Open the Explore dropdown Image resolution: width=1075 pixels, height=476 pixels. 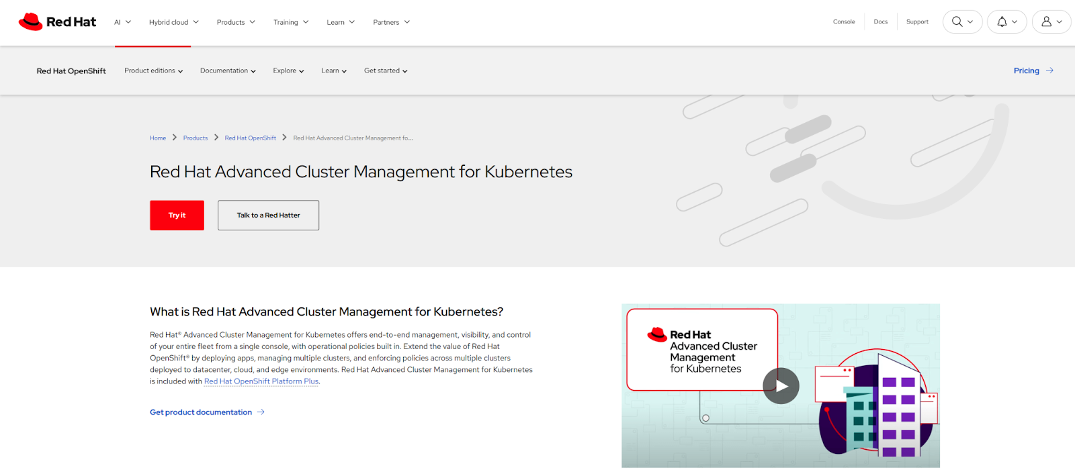[x=288, y=70]
